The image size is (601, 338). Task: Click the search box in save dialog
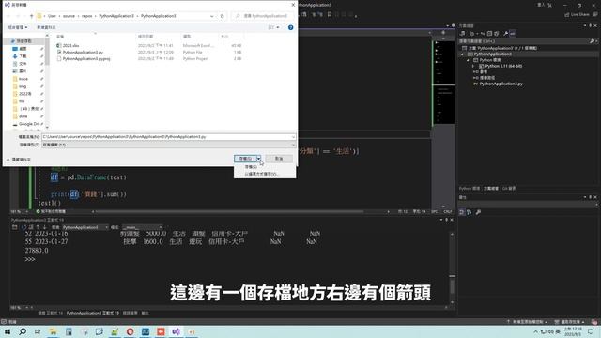point(263,16)
